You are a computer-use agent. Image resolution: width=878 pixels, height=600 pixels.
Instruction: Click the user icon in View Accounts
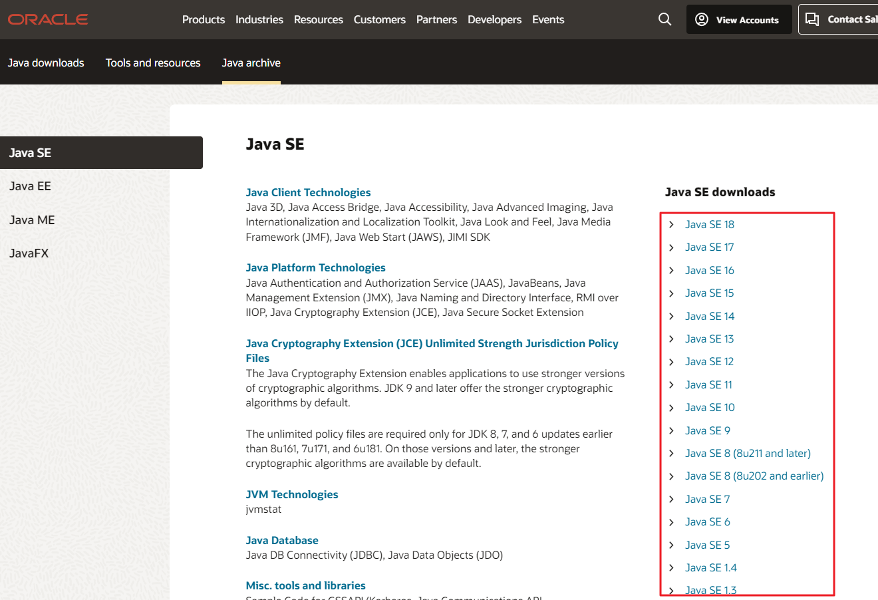click(702, 19)
